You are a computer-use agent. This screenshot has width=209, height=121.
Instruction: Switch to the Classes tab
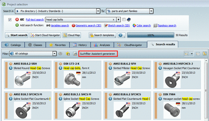35,45
